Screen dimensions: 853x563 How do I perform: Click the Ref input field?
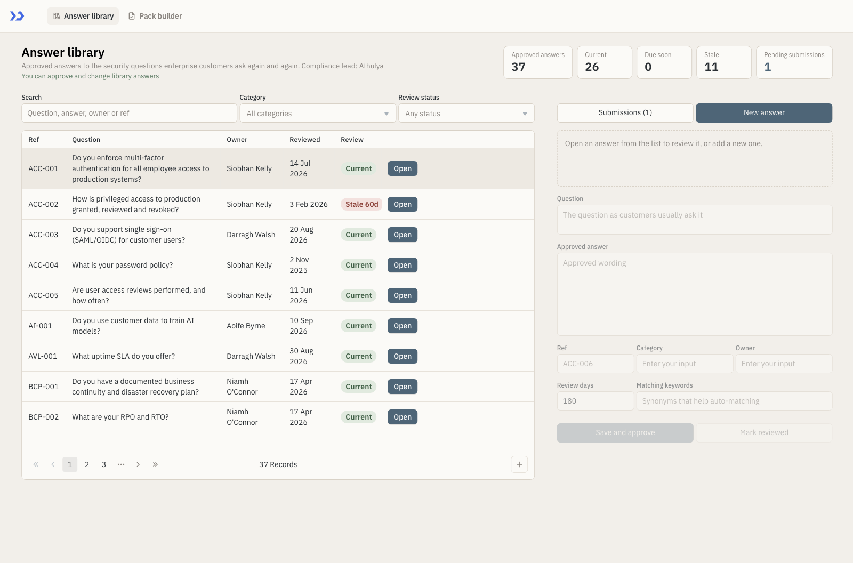(x=596, y=364)
